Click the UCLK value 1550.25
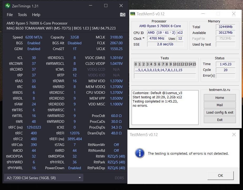243x190 pixels. 116,49
